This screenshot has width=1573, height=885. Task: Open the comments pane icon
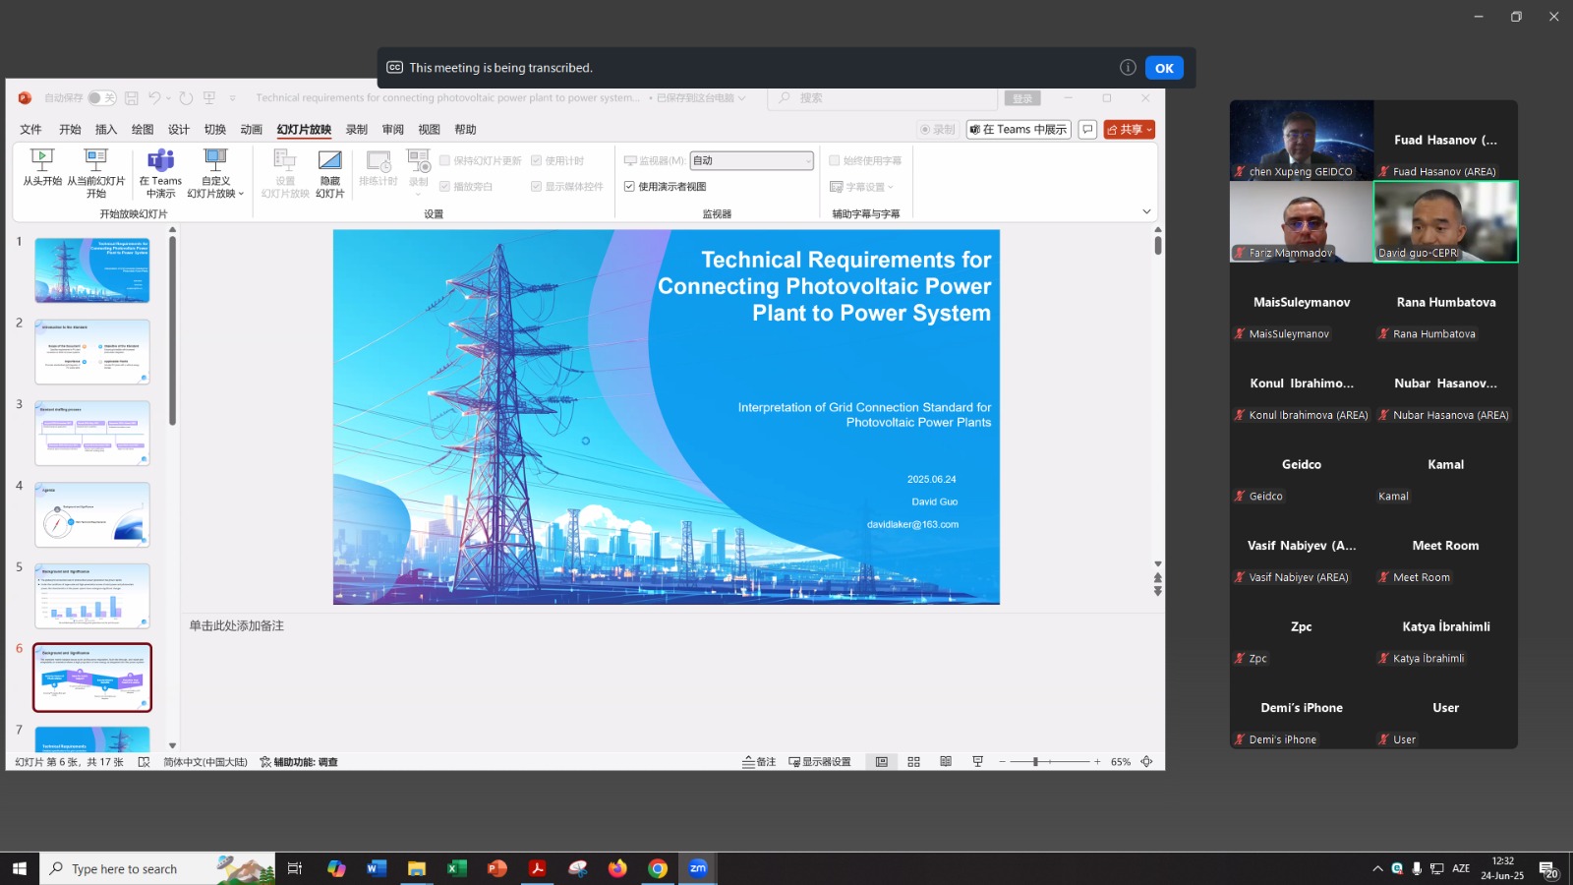(x=1087, y=130)
